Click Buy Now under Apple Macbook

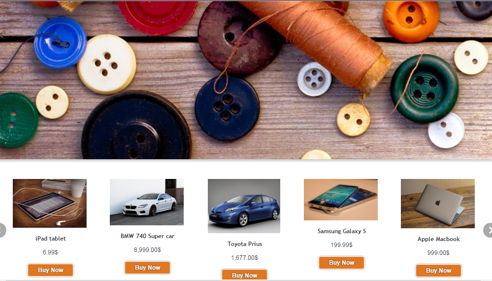(x=438, y=270)
